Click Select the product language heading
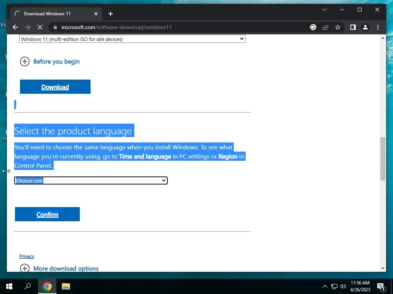 [x=73, y=131]
